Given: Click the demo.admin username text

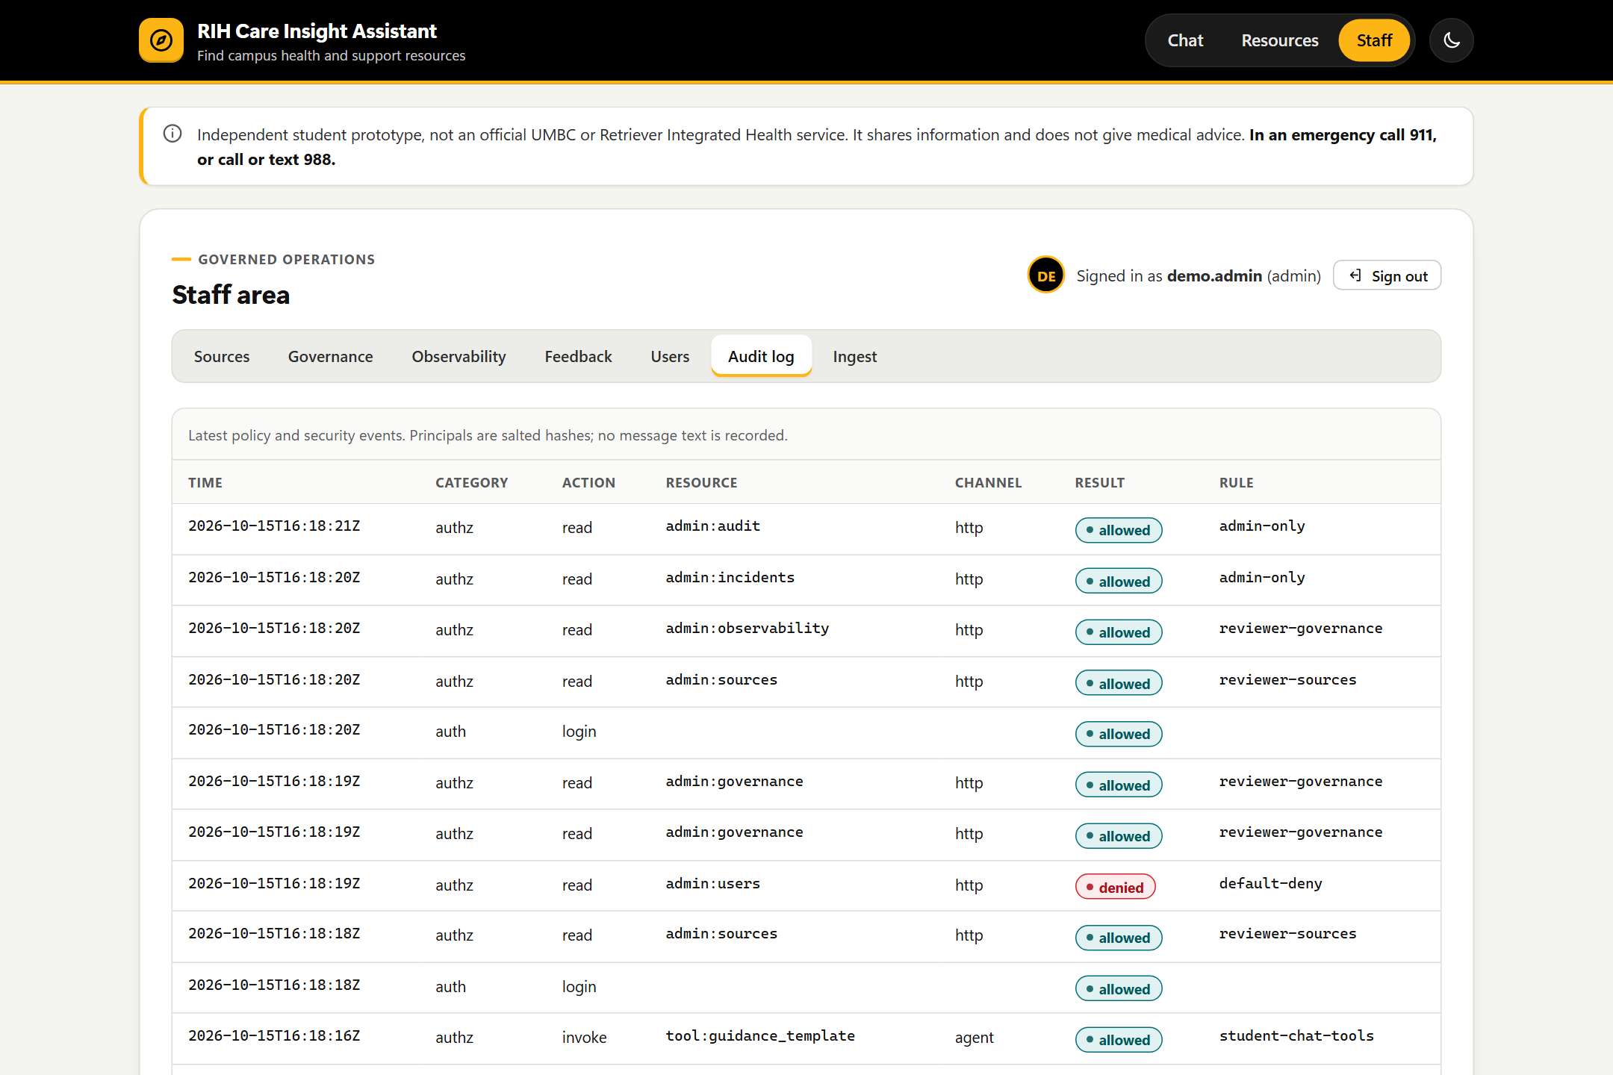Looking at the screenshot, I should pos(1214,276).
